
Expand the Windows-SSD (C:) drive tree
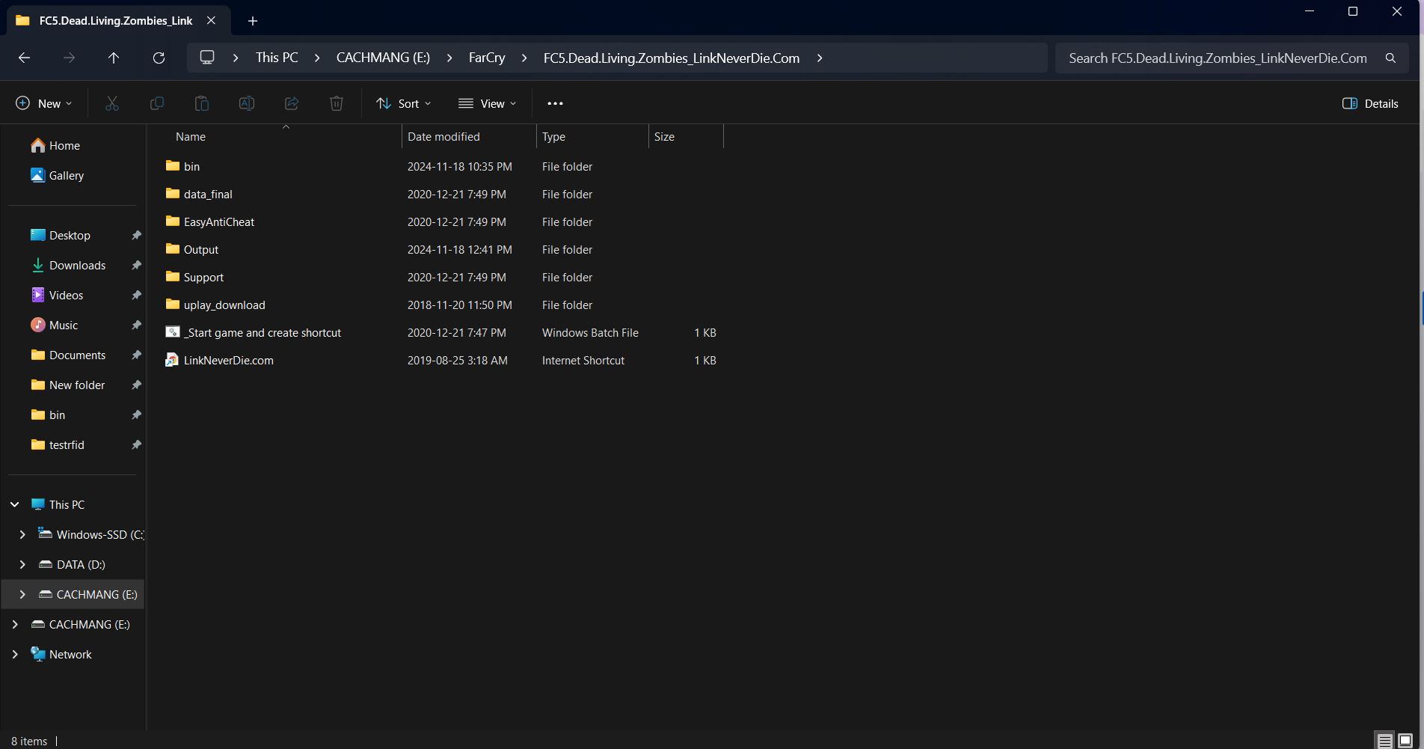coord(22,534)
